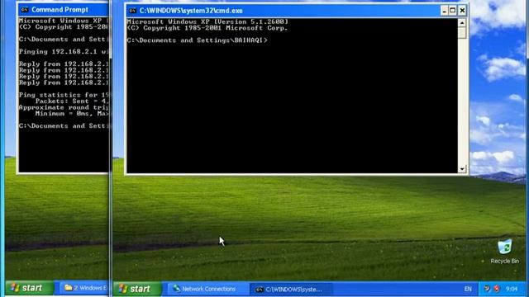Select the C:\WINDOWS\syste... taskbar button
The image size is (529, 297).
point(290,290)
